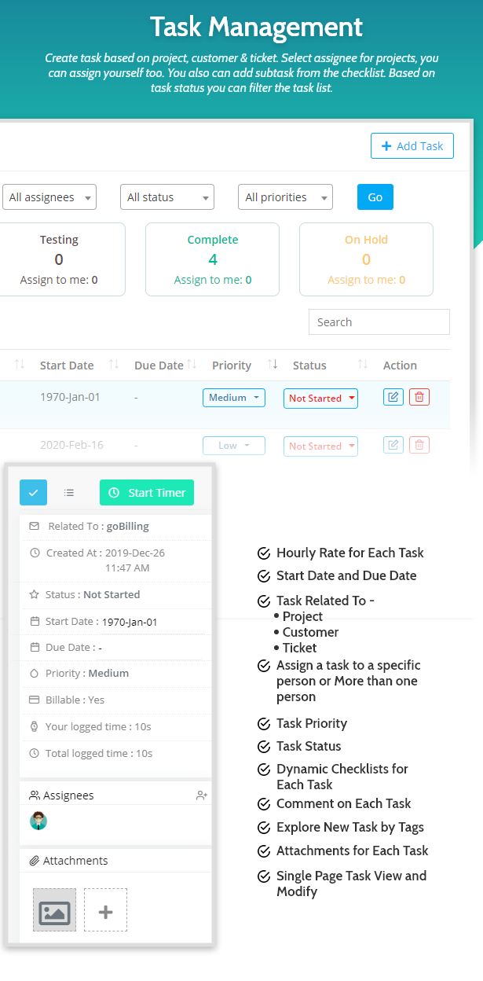Viewport: 483px width, 981px height.
Task: Select the On Hold status card
Action: (x=366, y=259)
